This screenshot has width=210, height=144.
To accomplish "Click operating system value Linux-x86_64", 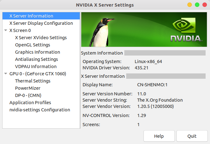I will tap(148, 61).
